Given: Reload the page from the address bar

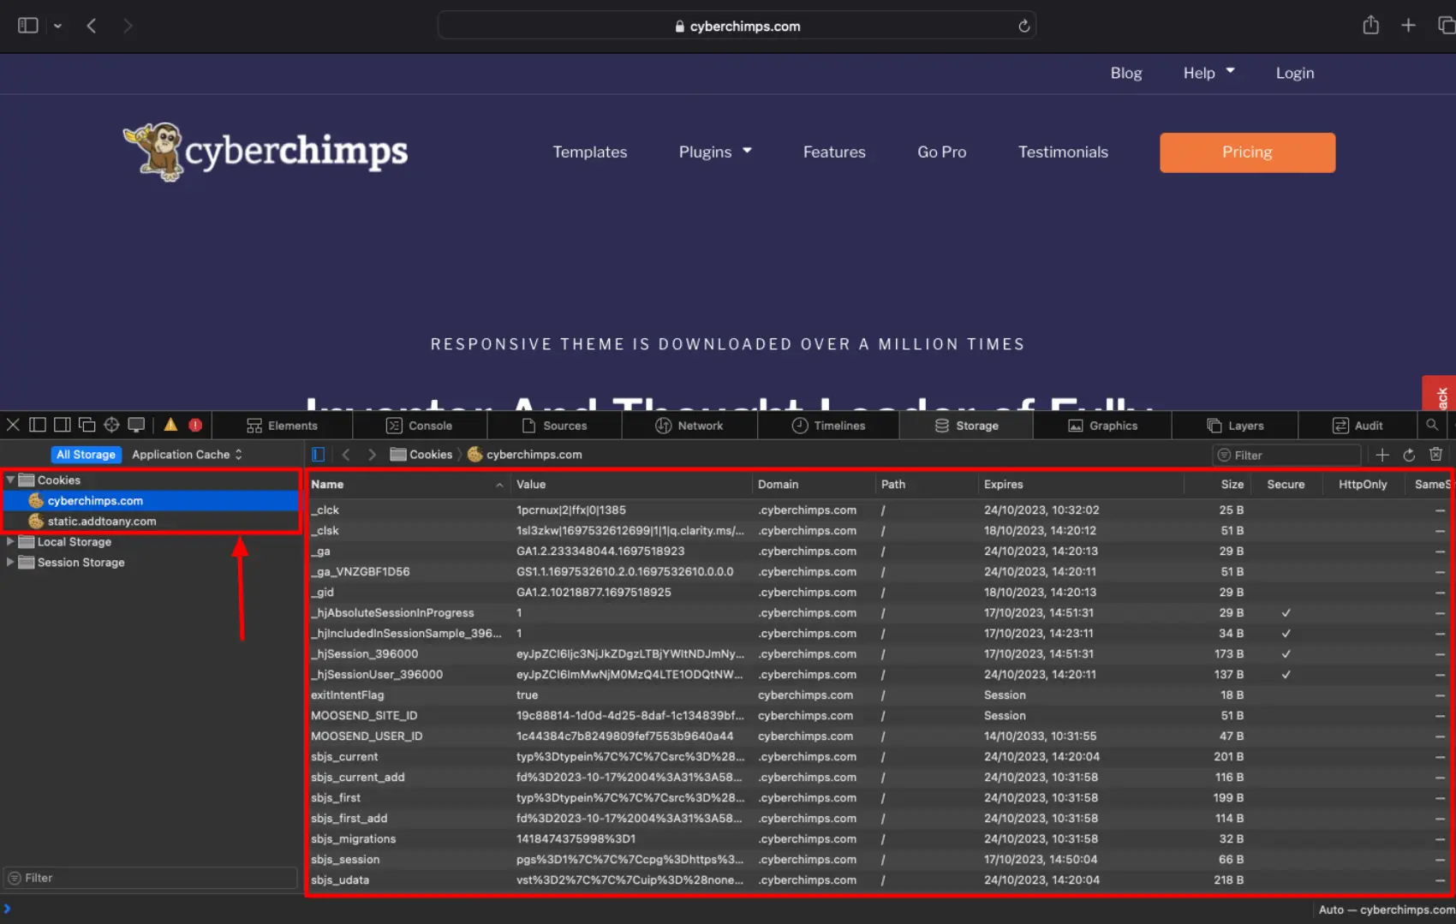Looking at the screenshot, I should (1023, 26).
